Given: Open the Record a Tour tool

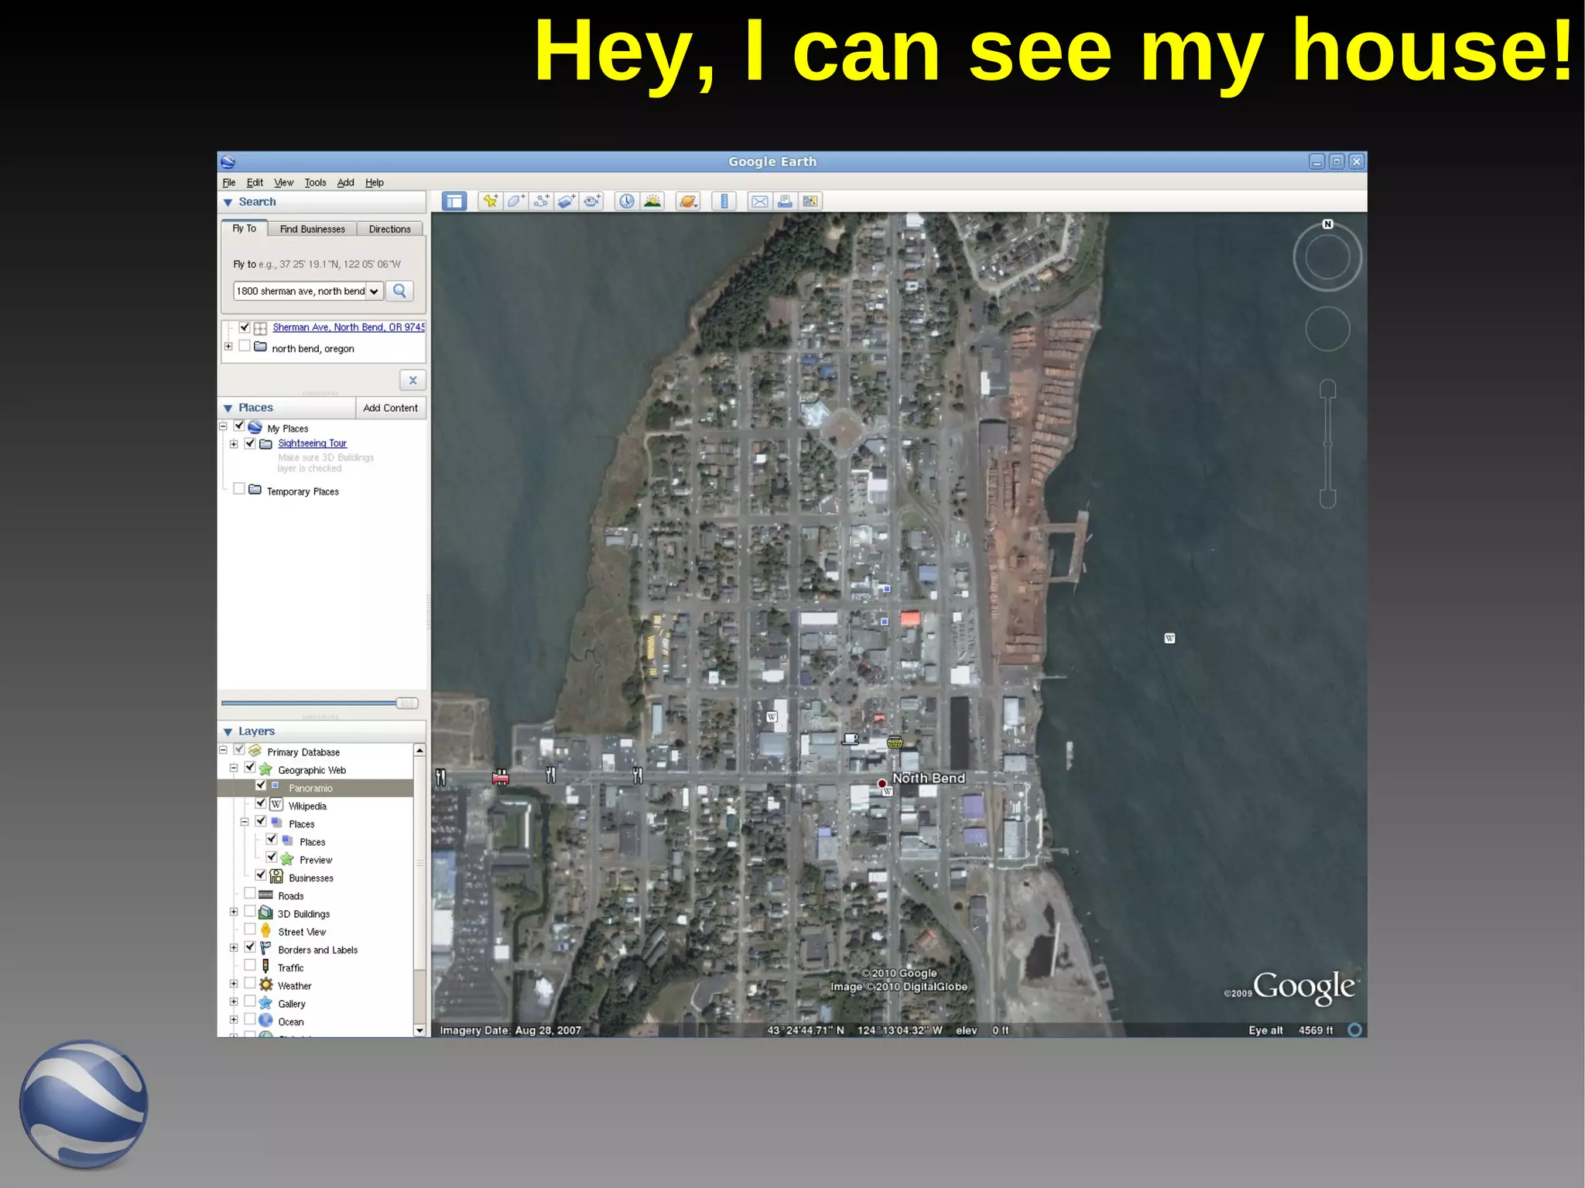Looking at the screenshot, I should point(592,202).
